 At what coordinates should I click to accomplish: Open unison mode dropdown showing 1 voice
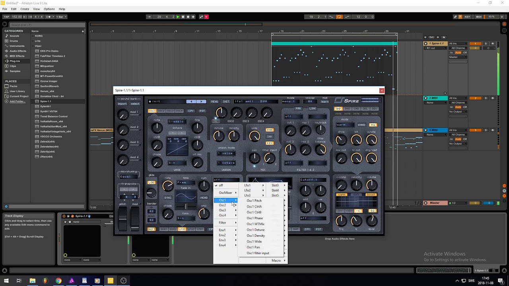click(226, 153)
